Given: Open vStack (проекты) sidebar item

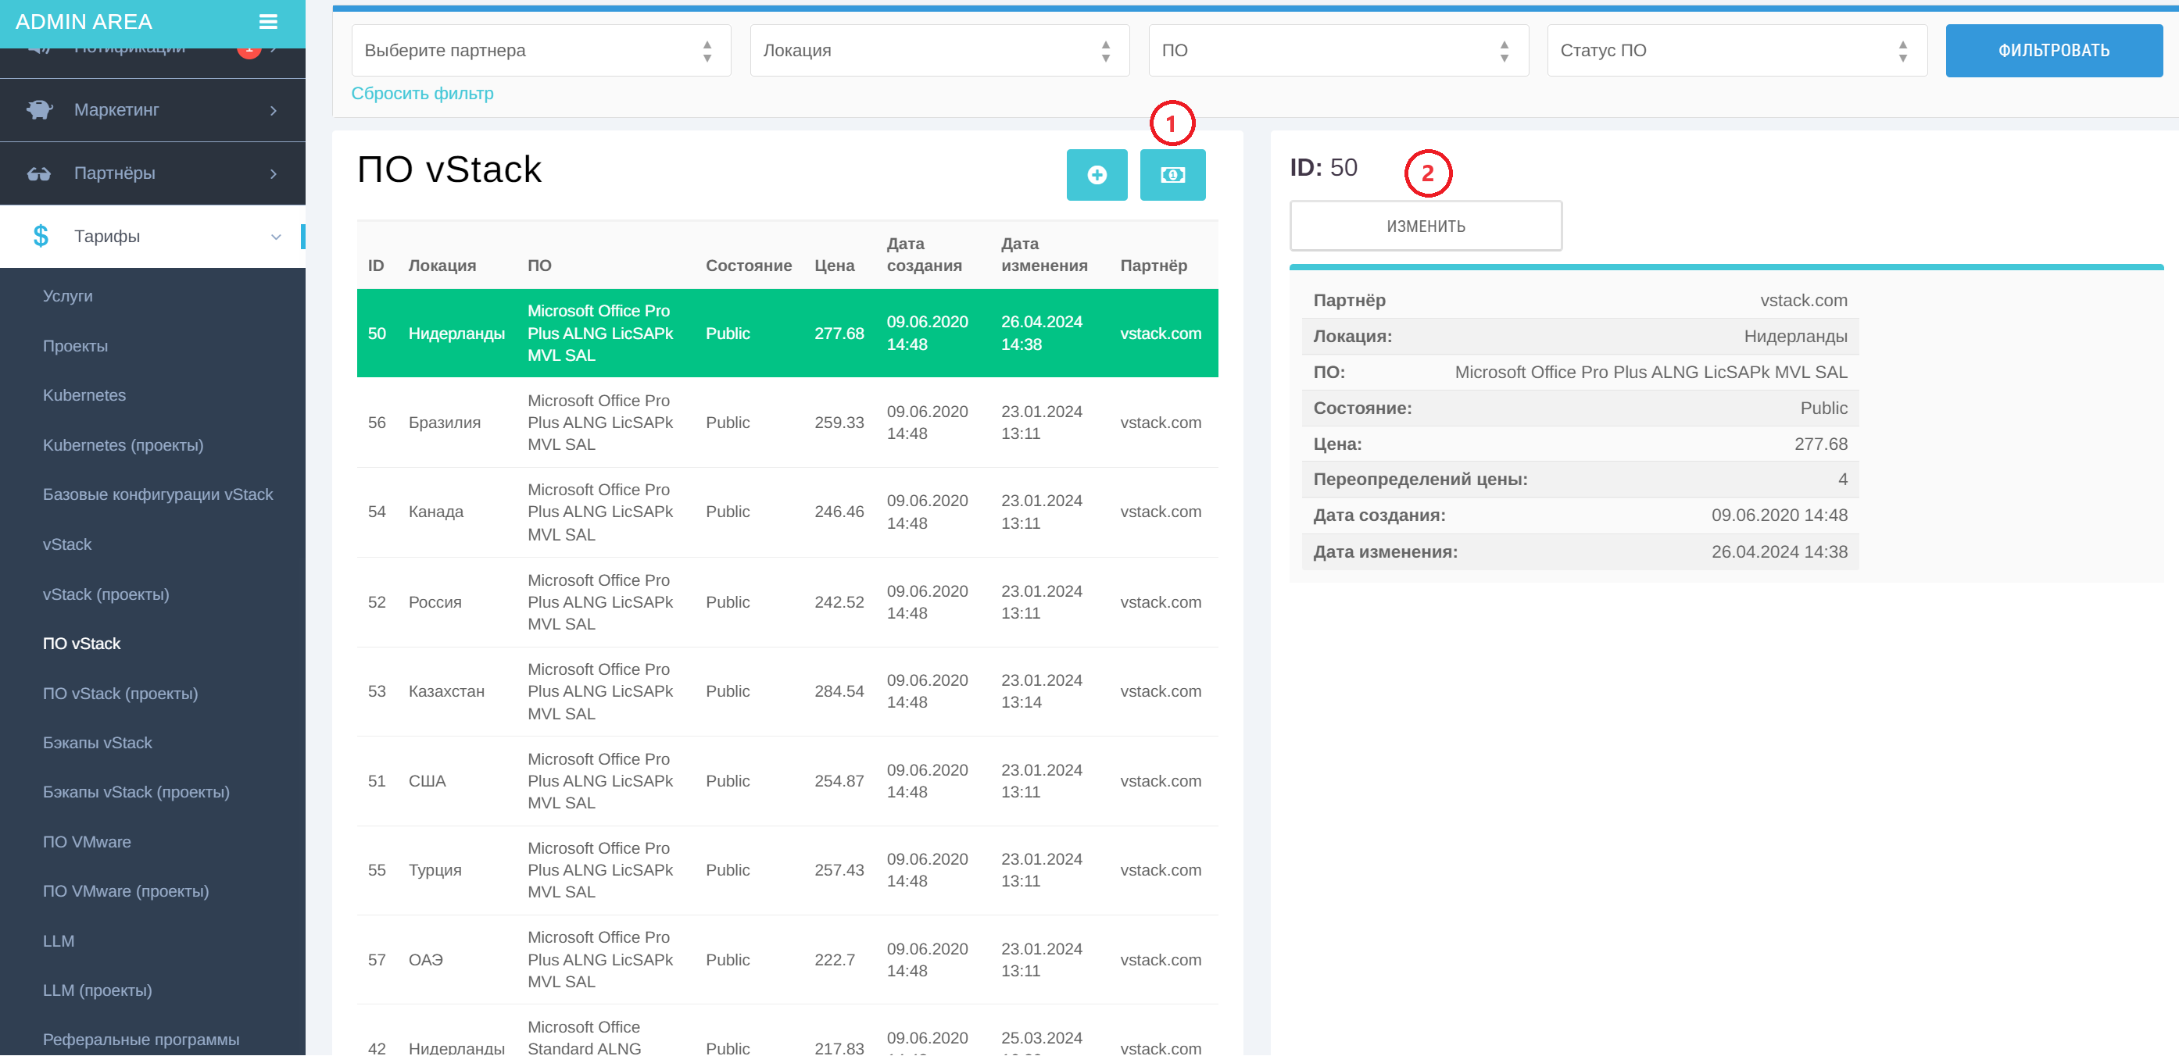Looking at the screenshot, I should (x=106, y=594).
